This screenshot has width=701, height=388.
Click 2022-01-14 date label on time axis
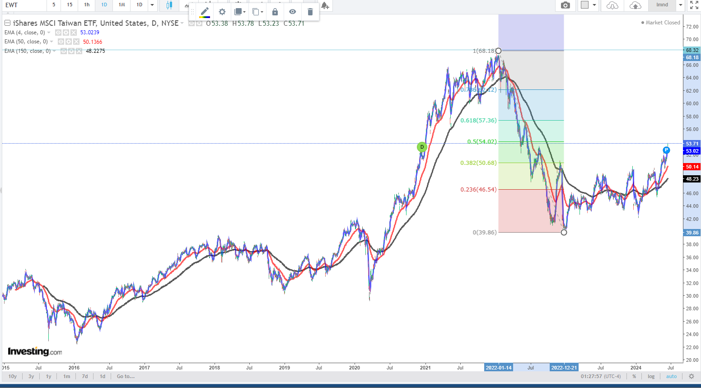click(499, 368)
